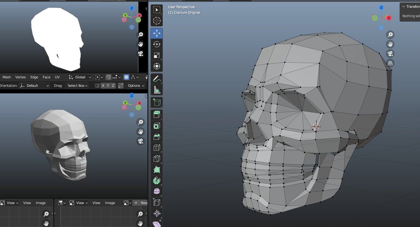
Task: Click zoom magnifier in shaded skull viewport
Action: (x=140, y=122)
